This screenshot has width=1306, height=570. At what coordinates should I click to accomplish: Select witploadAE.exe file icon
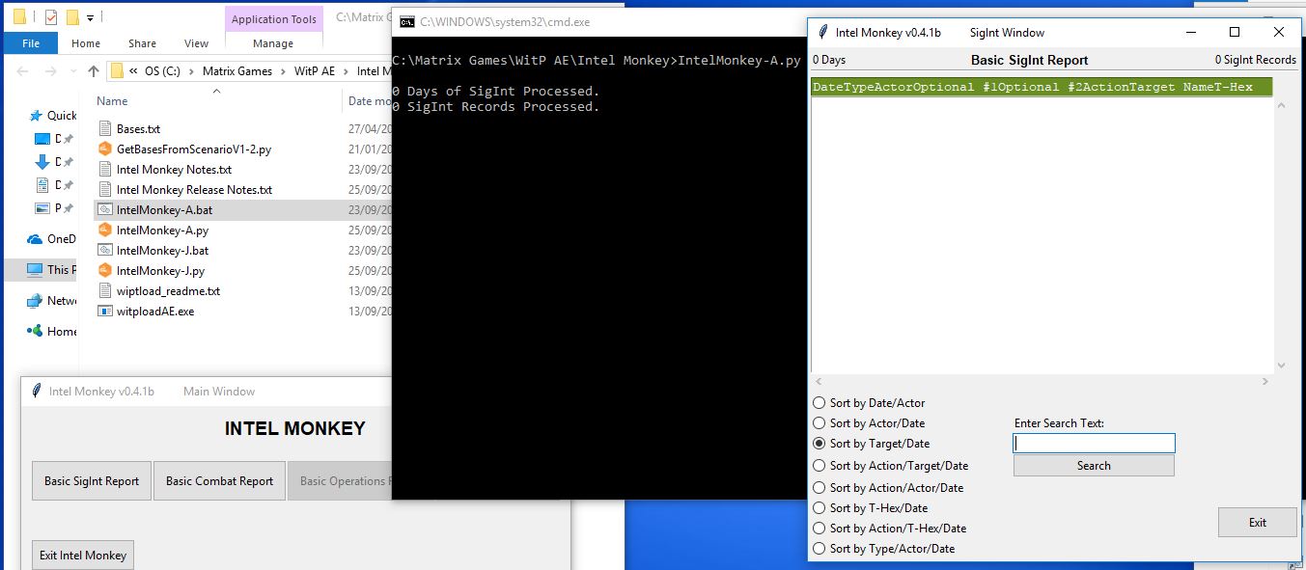pyautogui.click(x=106, y=312)
